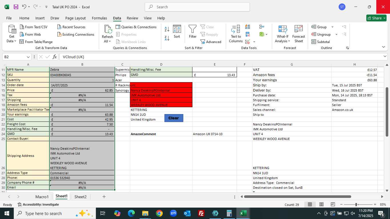The width and height of the screenshot is (390, 219).
Task: Open Advanced filter options
Action: pyautogui.click(x=211, y=42)
